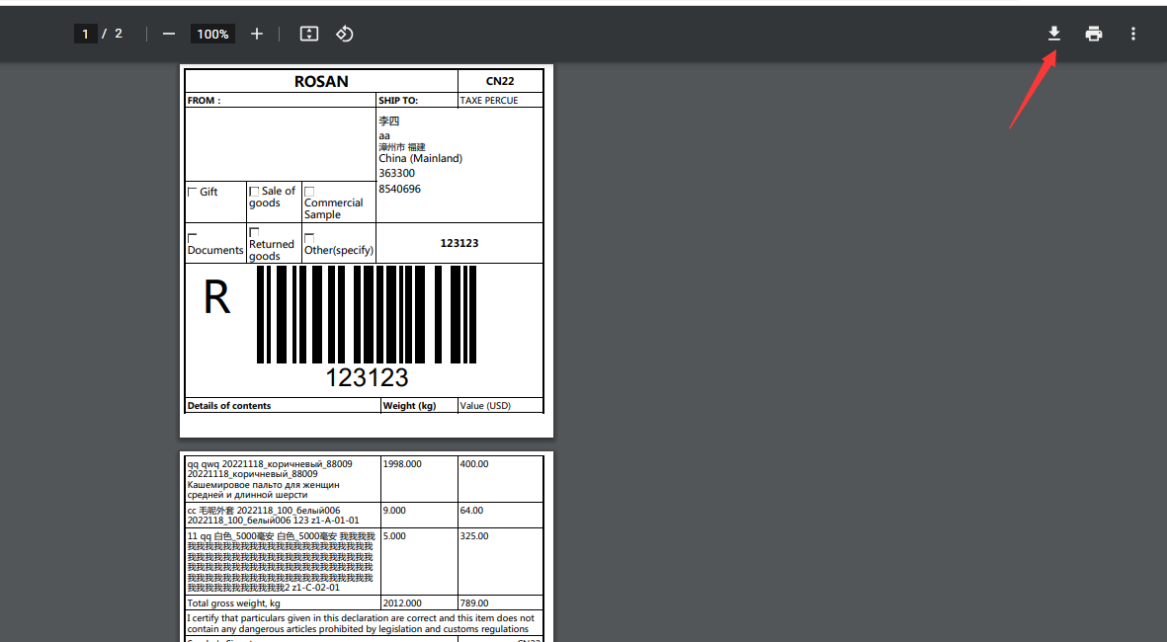Select the I certify declaration text
This screenshot has width=1167, height=642.
pyautogui.click(x=361, y=623)
